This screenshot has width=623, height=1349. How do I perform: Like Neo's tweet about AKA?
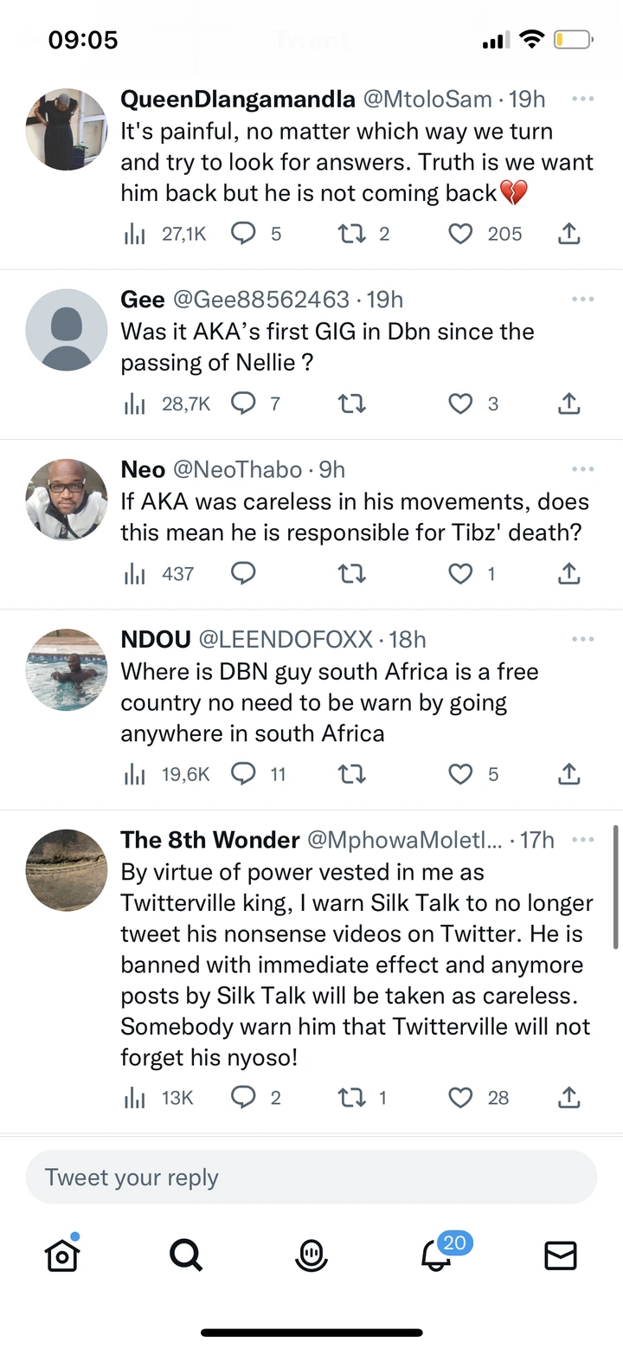[460, 573]
